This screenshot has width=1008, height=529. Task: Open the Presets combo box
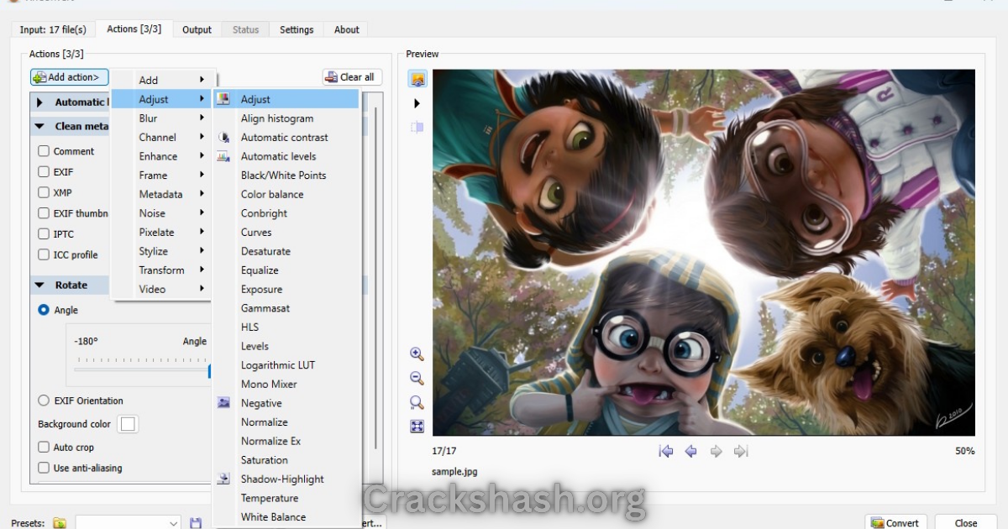(128, 523)
